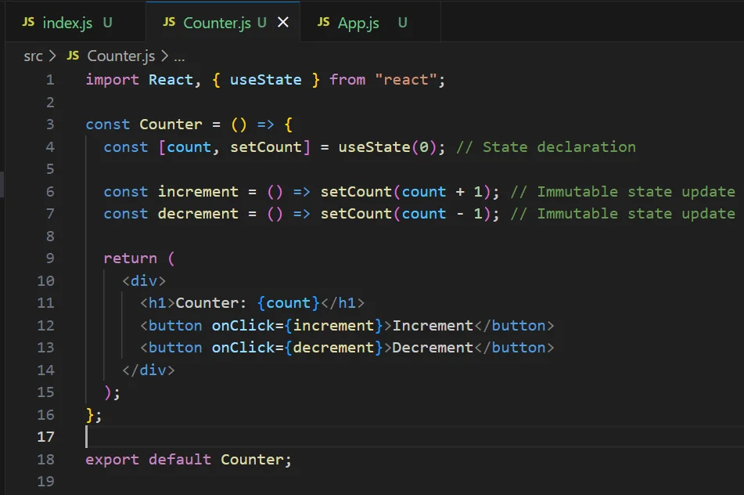The height and width of the screenshot is (495, 744).
Task: Expand the chevron after Counter.js breadcrumb
Action: click(x=164, y=56)
